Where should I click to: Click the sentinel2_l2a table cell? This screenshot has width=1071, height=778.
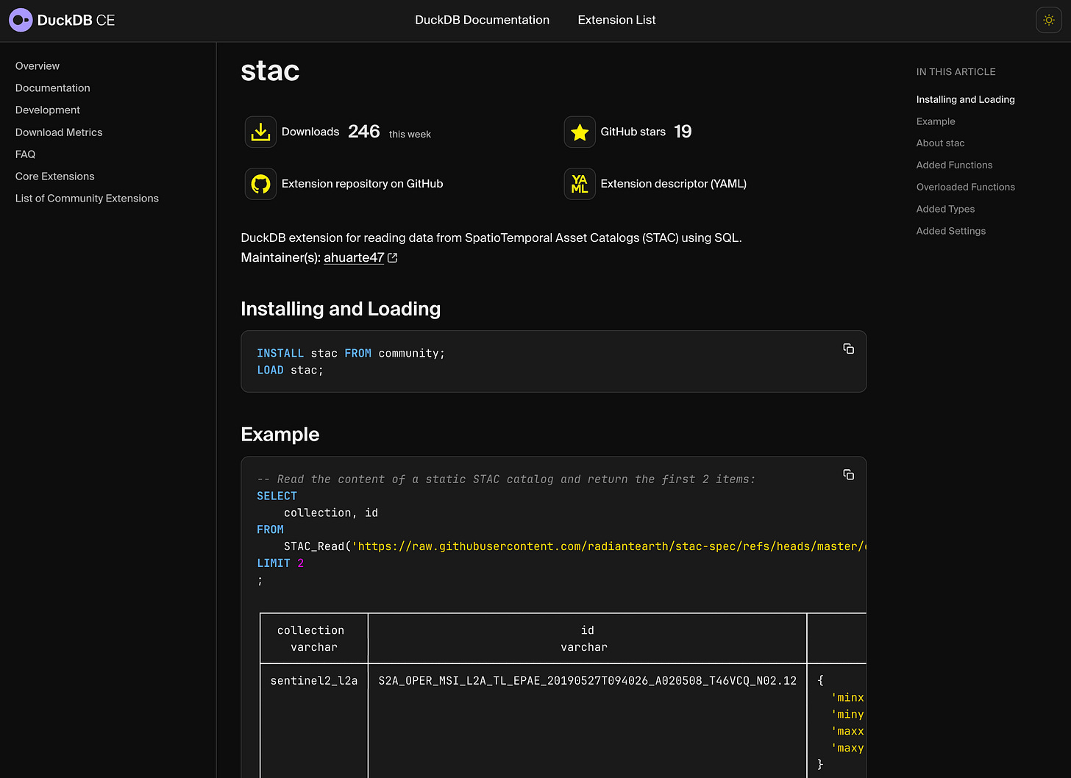(x=314, y=681)
